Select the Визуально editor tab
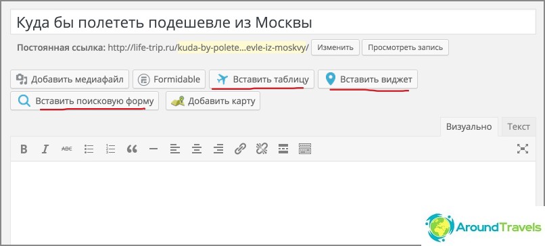545x246 pixels. (x=469, y=126)
